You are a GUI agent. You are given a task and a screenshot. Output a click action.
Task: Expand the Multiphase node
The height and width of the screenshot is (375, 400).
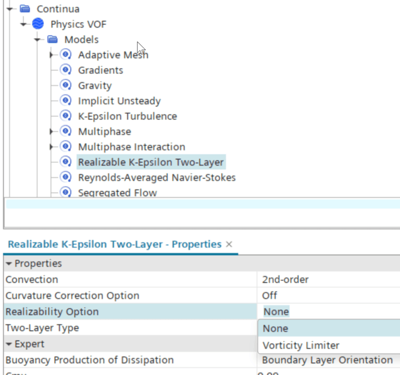(51, 132)
